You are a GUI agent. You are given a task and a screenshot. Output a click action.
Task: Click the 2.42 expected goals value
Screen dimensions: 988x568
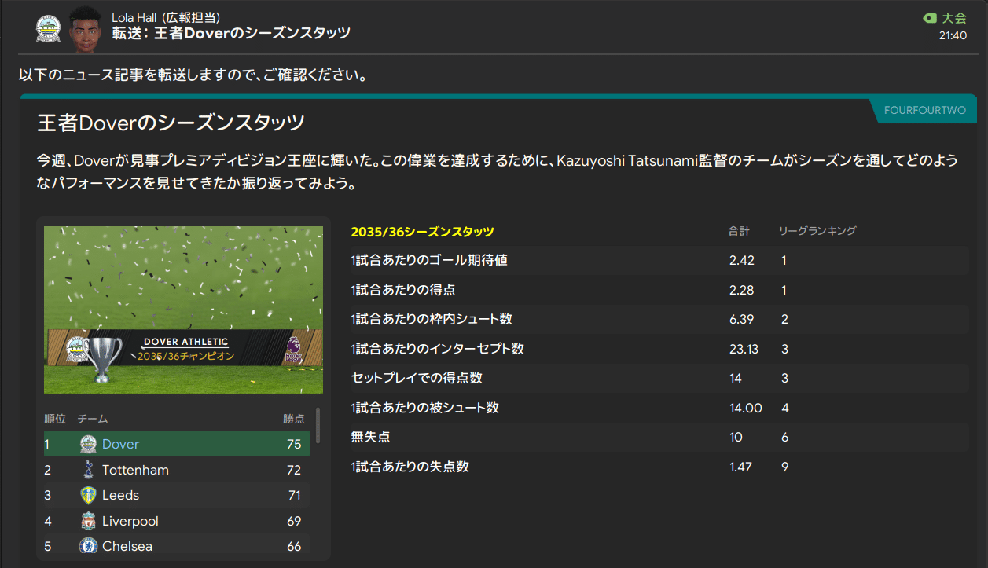[742, 261]
